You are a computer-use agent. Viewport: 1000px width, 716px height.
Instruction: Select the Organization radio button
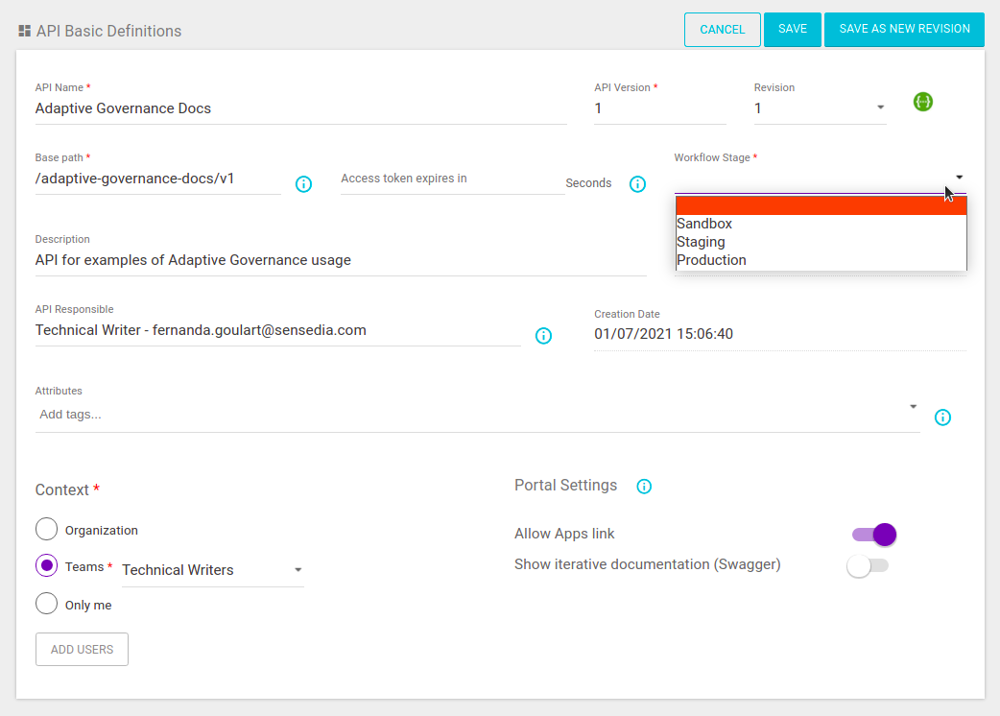[46, 529]
